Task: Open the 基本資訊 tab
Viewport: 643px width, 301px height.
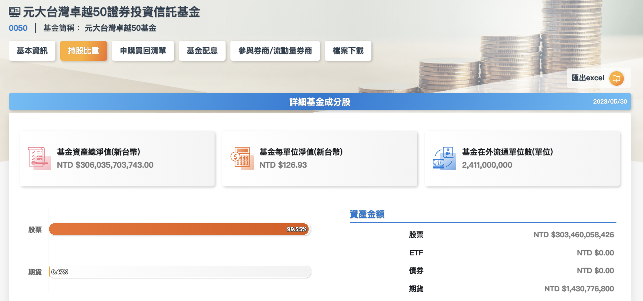Action: click(x=32, y=51)
